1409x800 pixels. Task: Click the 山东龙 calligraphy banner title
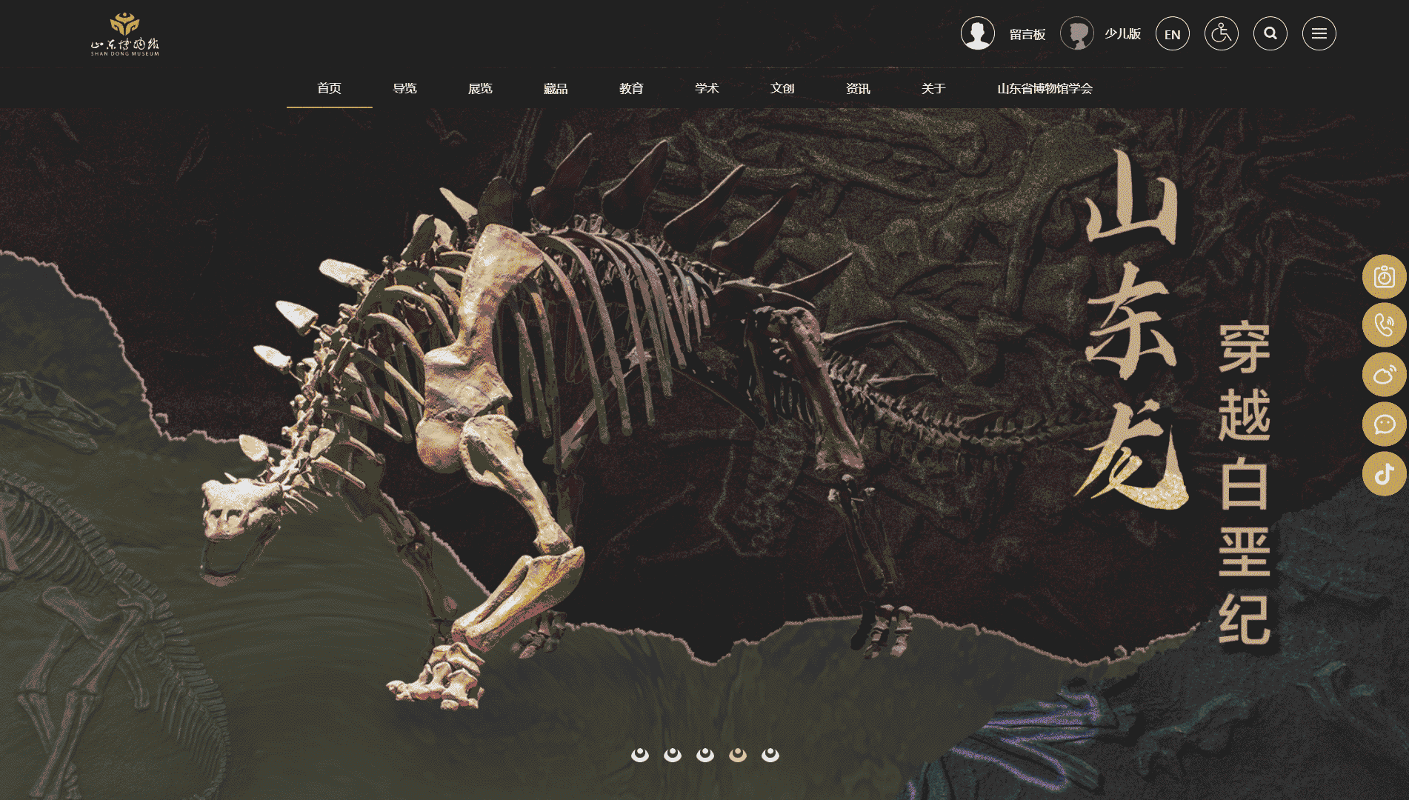tap(1132, 330)
